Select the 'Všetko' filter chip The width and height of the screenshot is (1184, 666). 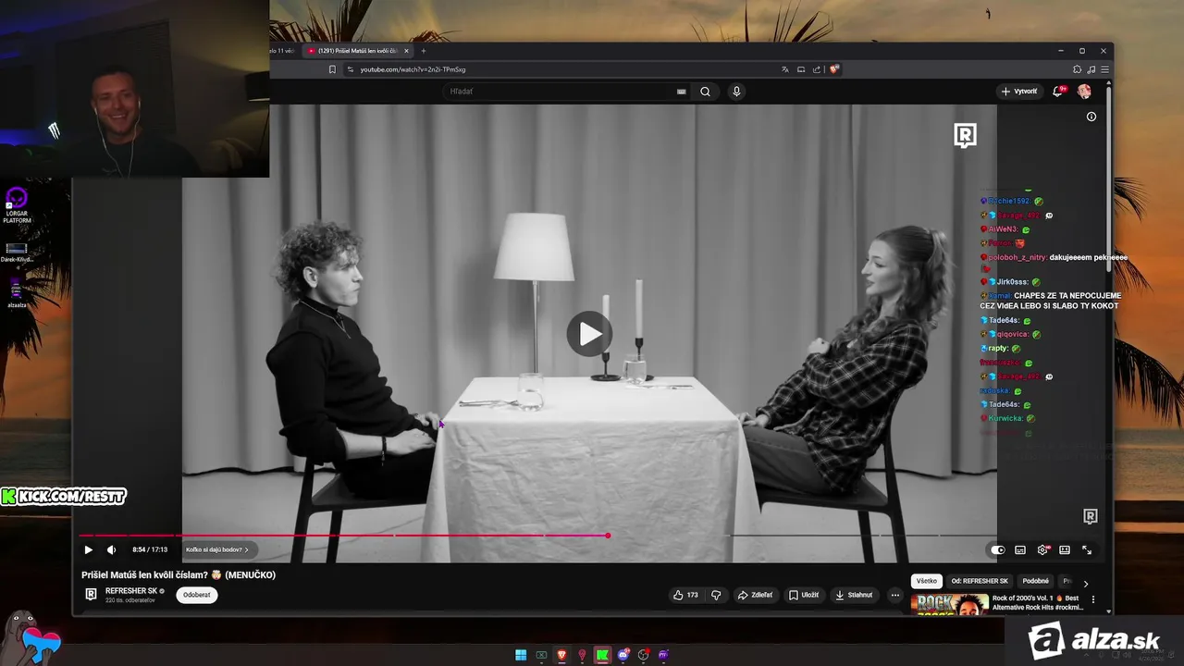(927, 581)
